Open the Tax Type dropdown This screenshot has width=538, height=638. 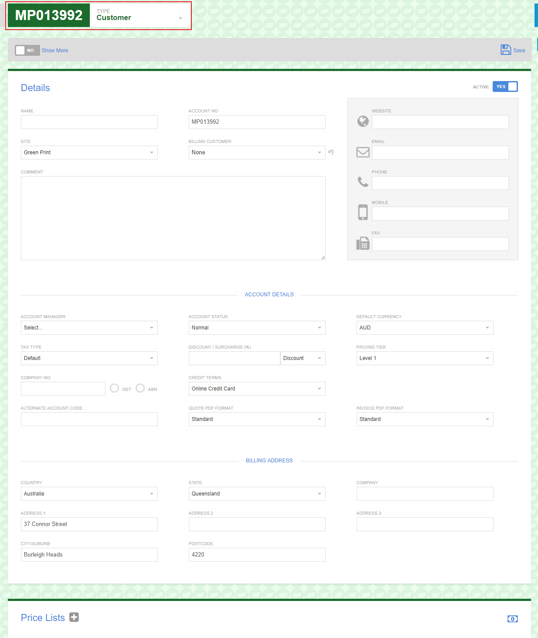pos(89,358)
